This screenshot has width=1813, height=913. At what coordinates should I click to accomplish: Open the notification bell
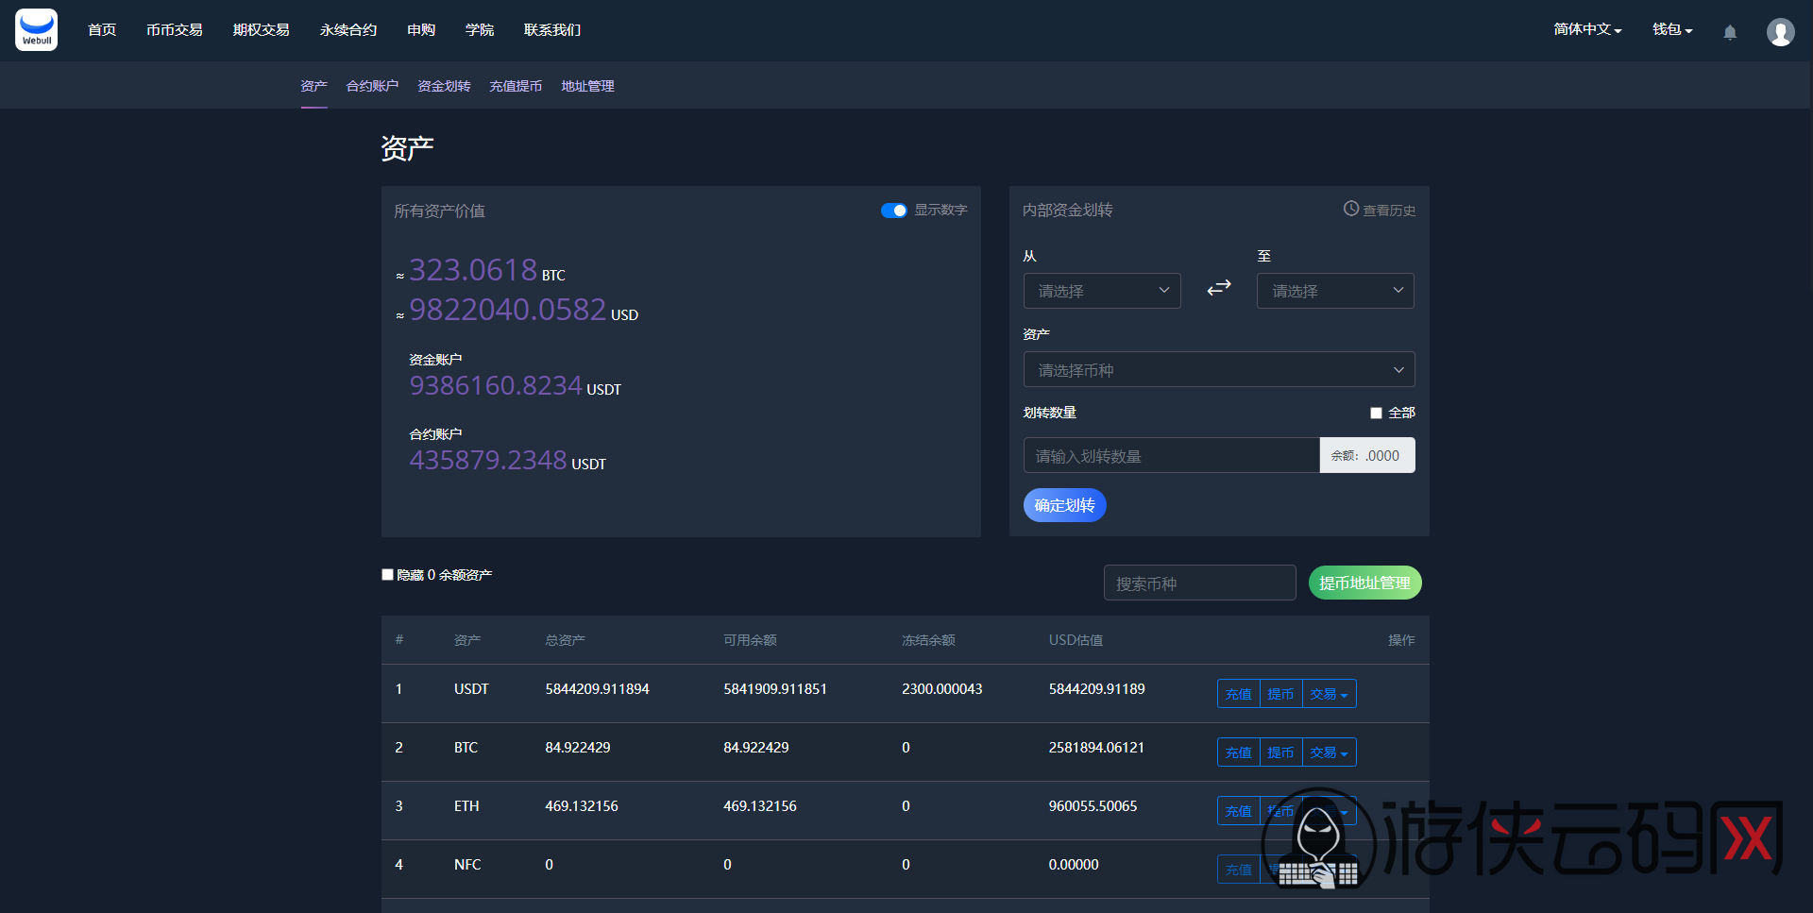1730,32
